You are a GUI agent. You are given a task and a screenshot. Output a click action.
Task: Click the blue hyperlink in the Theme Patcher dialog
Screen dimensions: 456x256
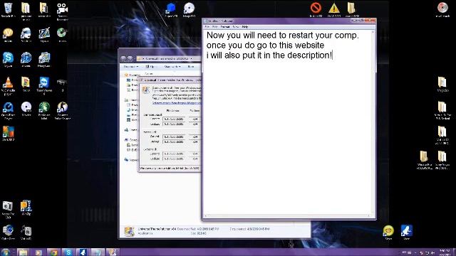177,102
